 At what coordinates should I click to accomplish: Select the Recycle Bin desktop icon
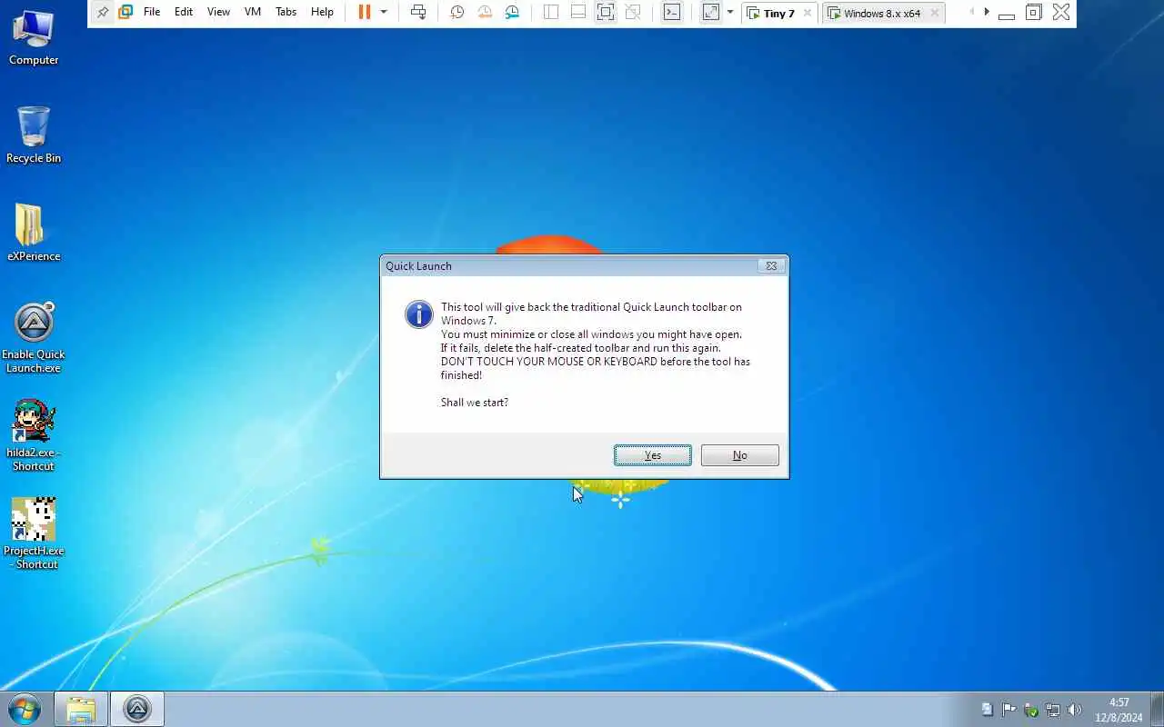pos(34,134)
